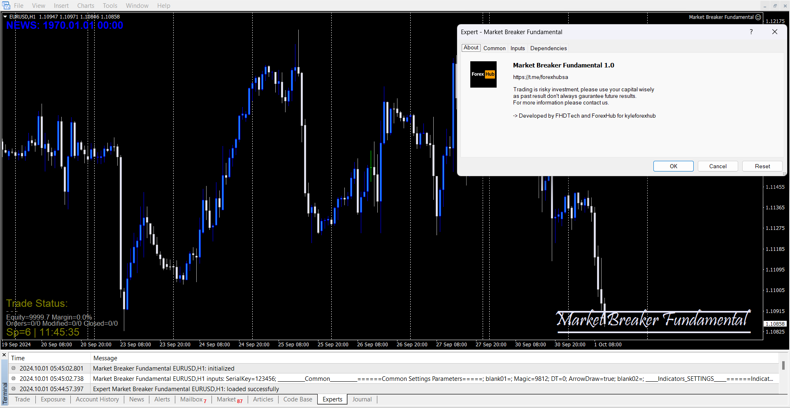Image resolution: width=790 pixels, height=408 pixels.
Task: Select the Dependencies tab
Action: pyautogui.click(x=548, y=48)
